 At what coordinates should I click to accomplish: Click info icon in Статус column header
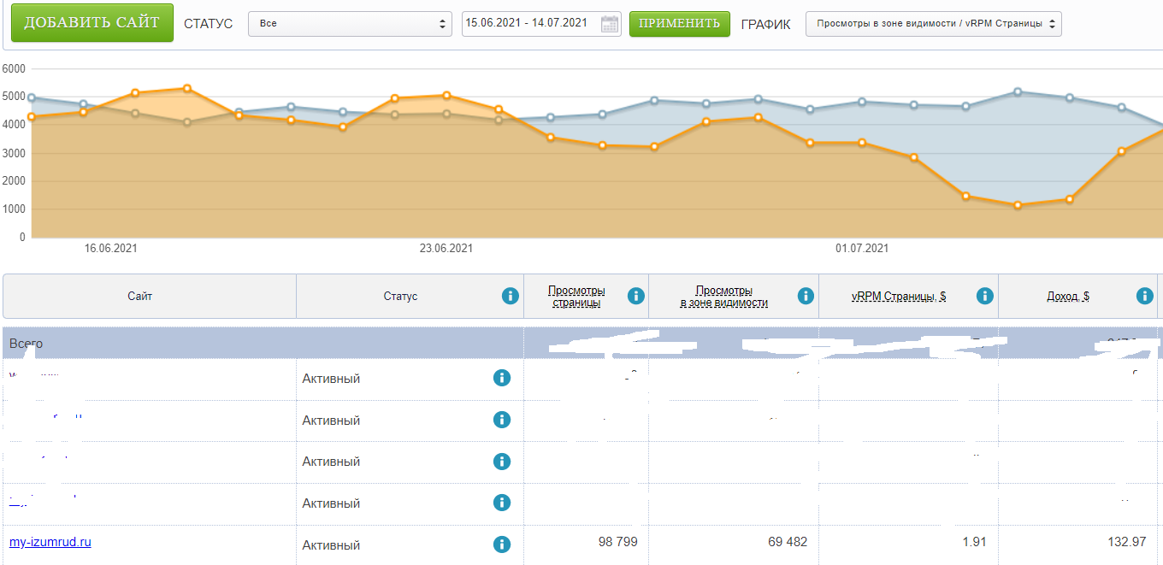pyautogui.click(x=510, y=296)
